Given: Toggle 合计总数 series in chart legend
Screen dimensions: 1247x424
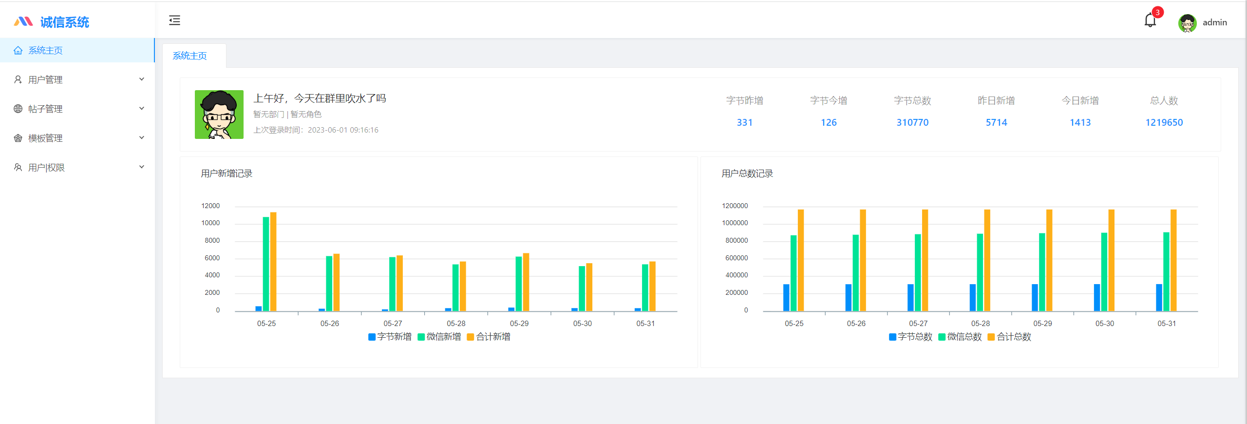Looking at the screenshot, I should click(1009, 337).
